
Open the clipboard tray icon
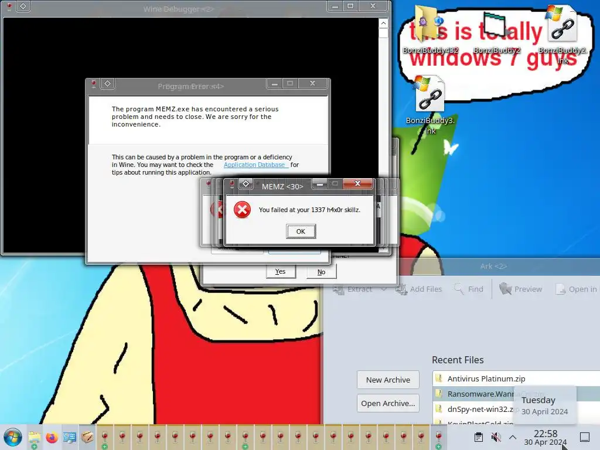[478, 437]
